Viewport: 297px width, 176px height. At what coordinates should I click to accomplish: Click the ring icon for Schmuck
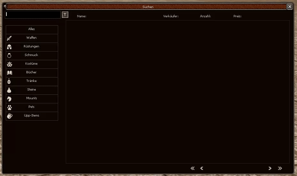coord(9,55)
